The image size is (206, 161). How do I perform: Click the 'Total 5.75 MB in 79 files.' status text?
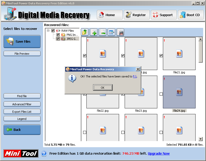pyautogui.click(x=60, y=145)
